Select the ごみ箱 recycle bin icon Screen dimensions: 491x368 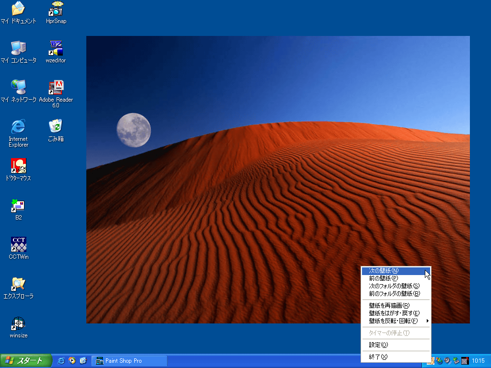point(56,130)
